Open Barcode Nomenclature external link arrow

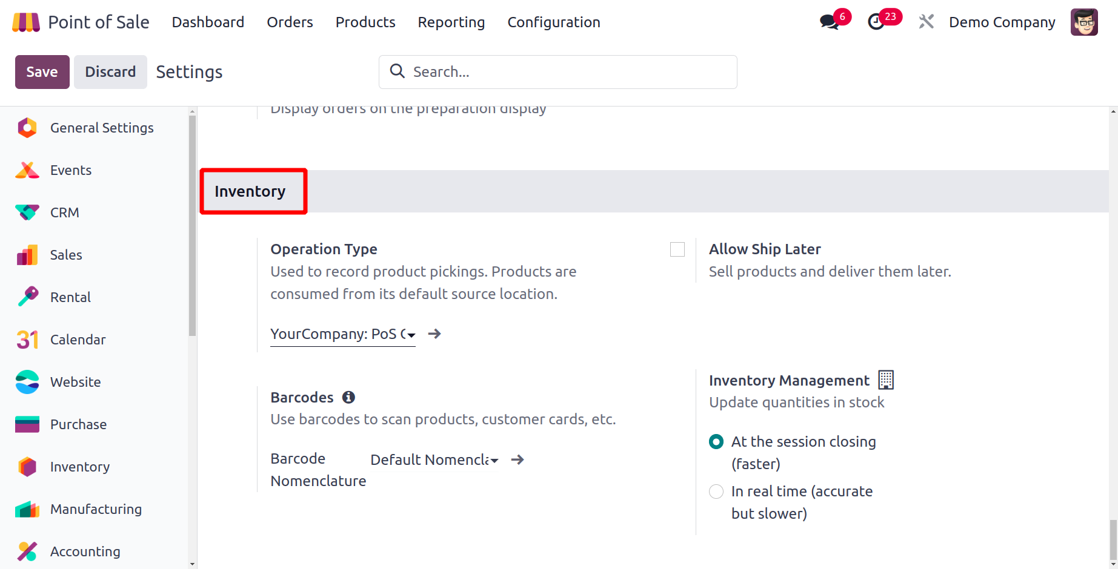click(x=517, y=460)
